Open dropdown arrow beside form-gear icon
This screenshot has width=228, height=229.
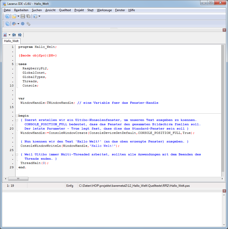coord(39,16)
